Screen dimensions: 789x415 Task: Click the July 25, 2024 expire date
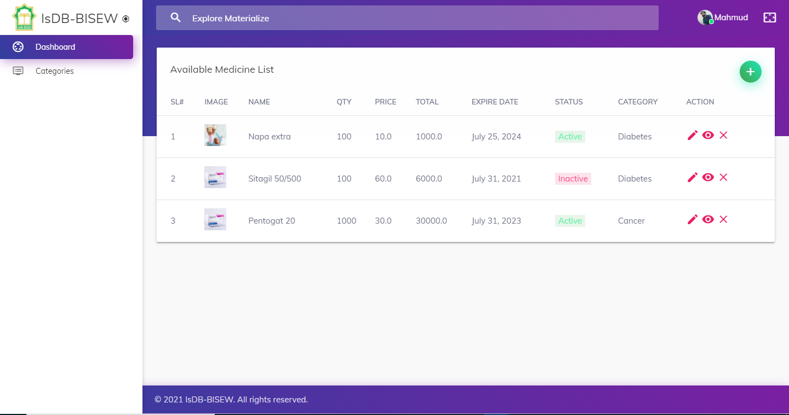(x=496, y=137)
